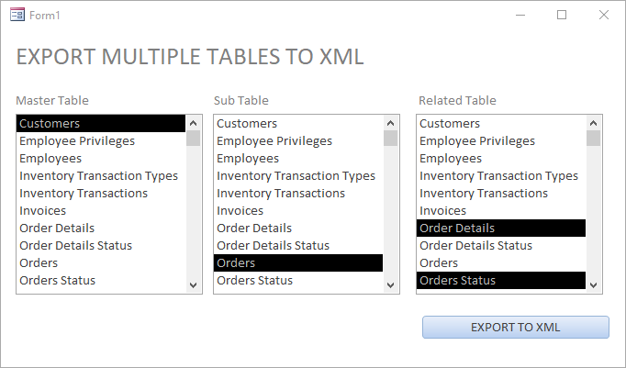The image size is (626, 368).
Task: Select Employees in the Master Table list
Action: click(101, 159)
